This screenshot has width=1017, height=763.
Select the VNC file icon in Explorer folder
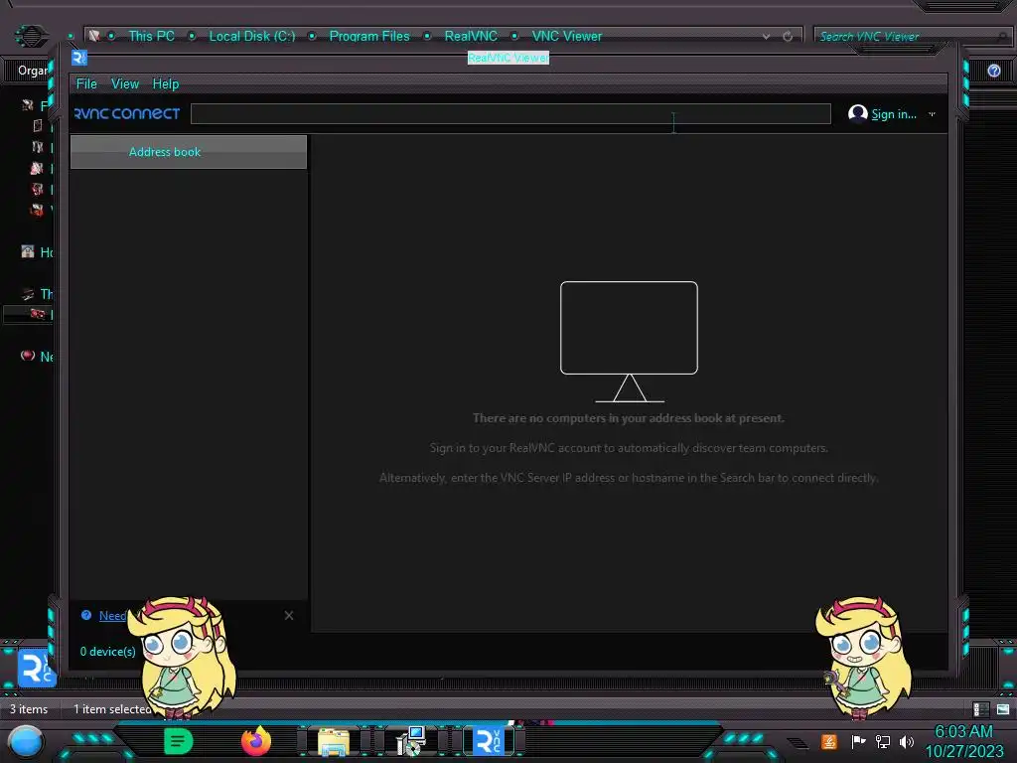pos(37,669)
